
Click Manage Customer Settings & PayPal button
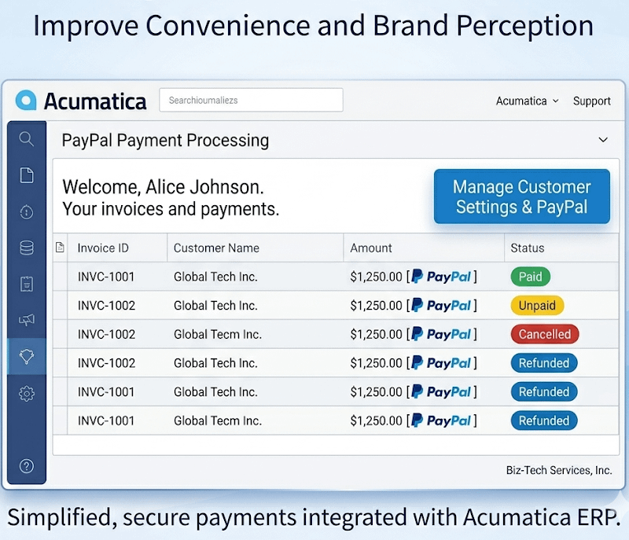click(521, 197)
